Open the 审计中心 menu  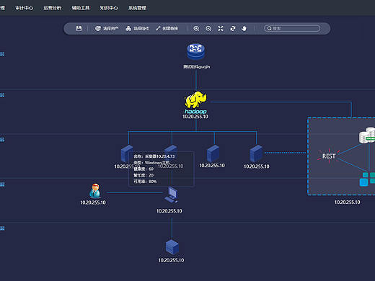[x=24, y=8]
